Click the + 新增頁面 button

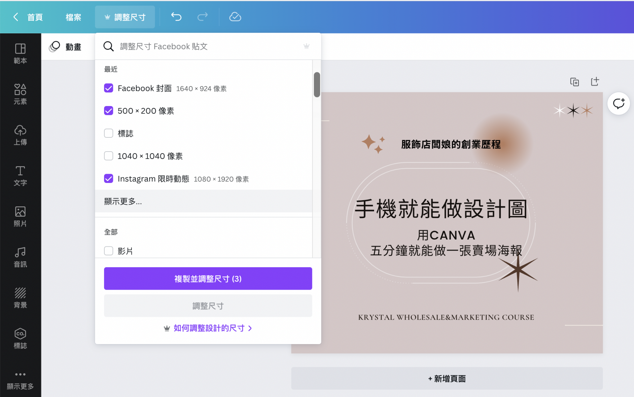click(447, 378)
